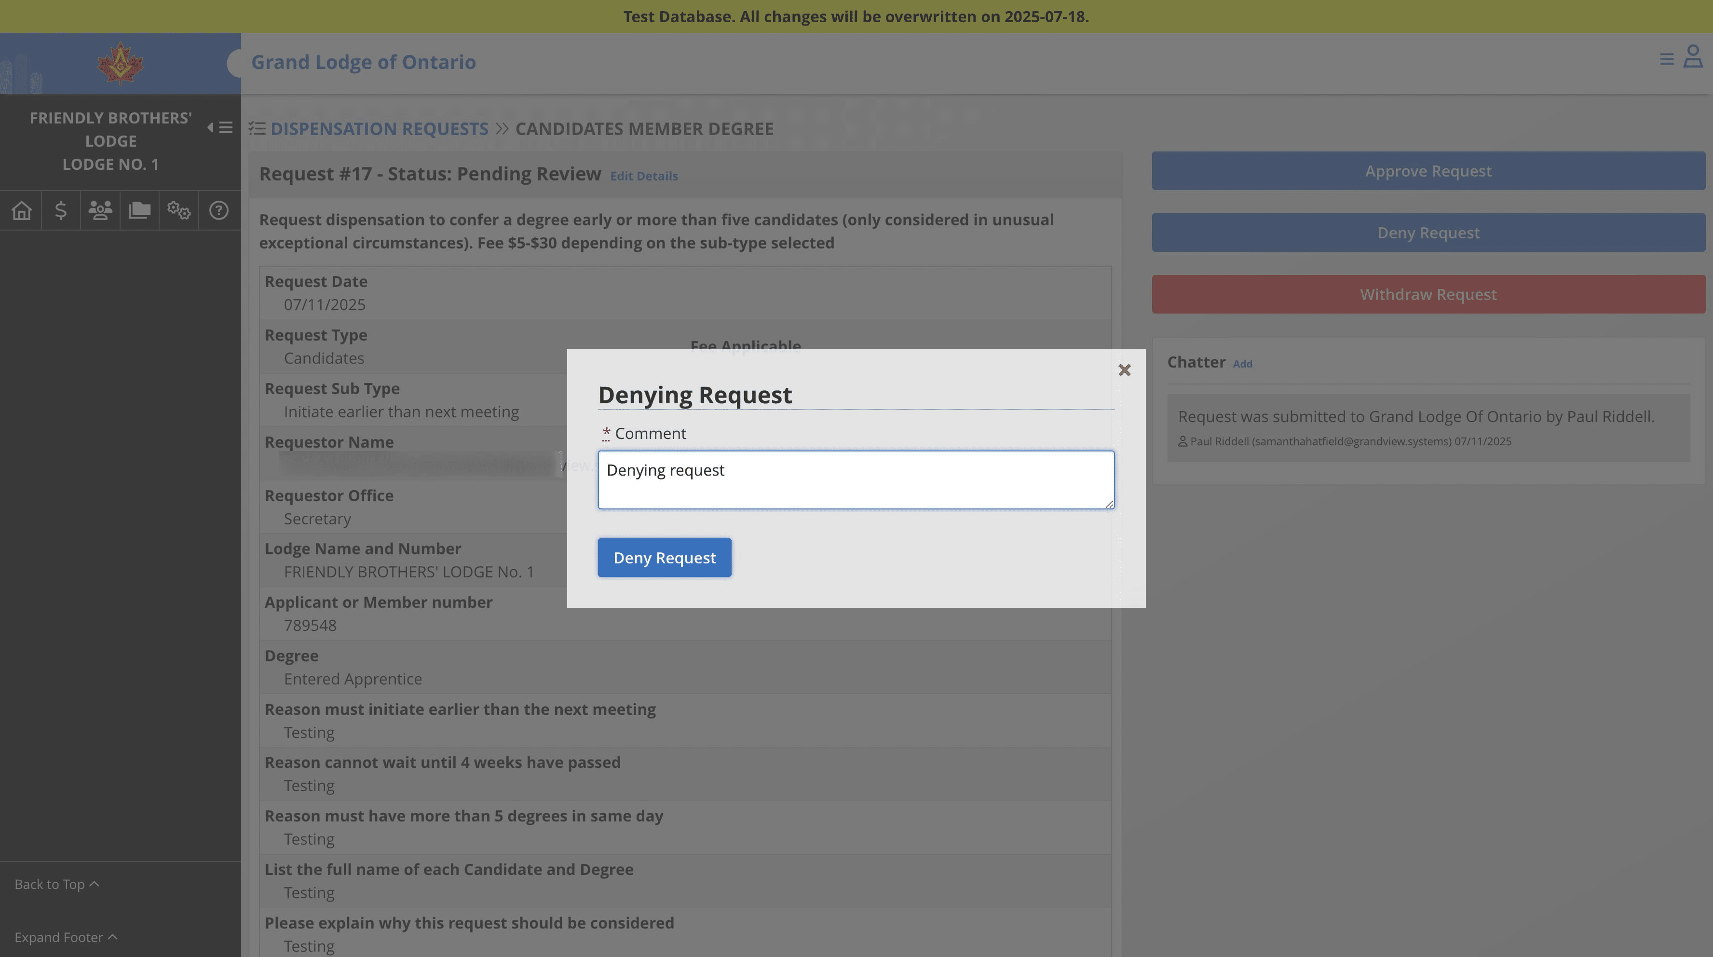Viewport: 1713px width, 957px height.
Task: Click the 'Denying Request' dialog heading
Action: [x=695, y=395]
